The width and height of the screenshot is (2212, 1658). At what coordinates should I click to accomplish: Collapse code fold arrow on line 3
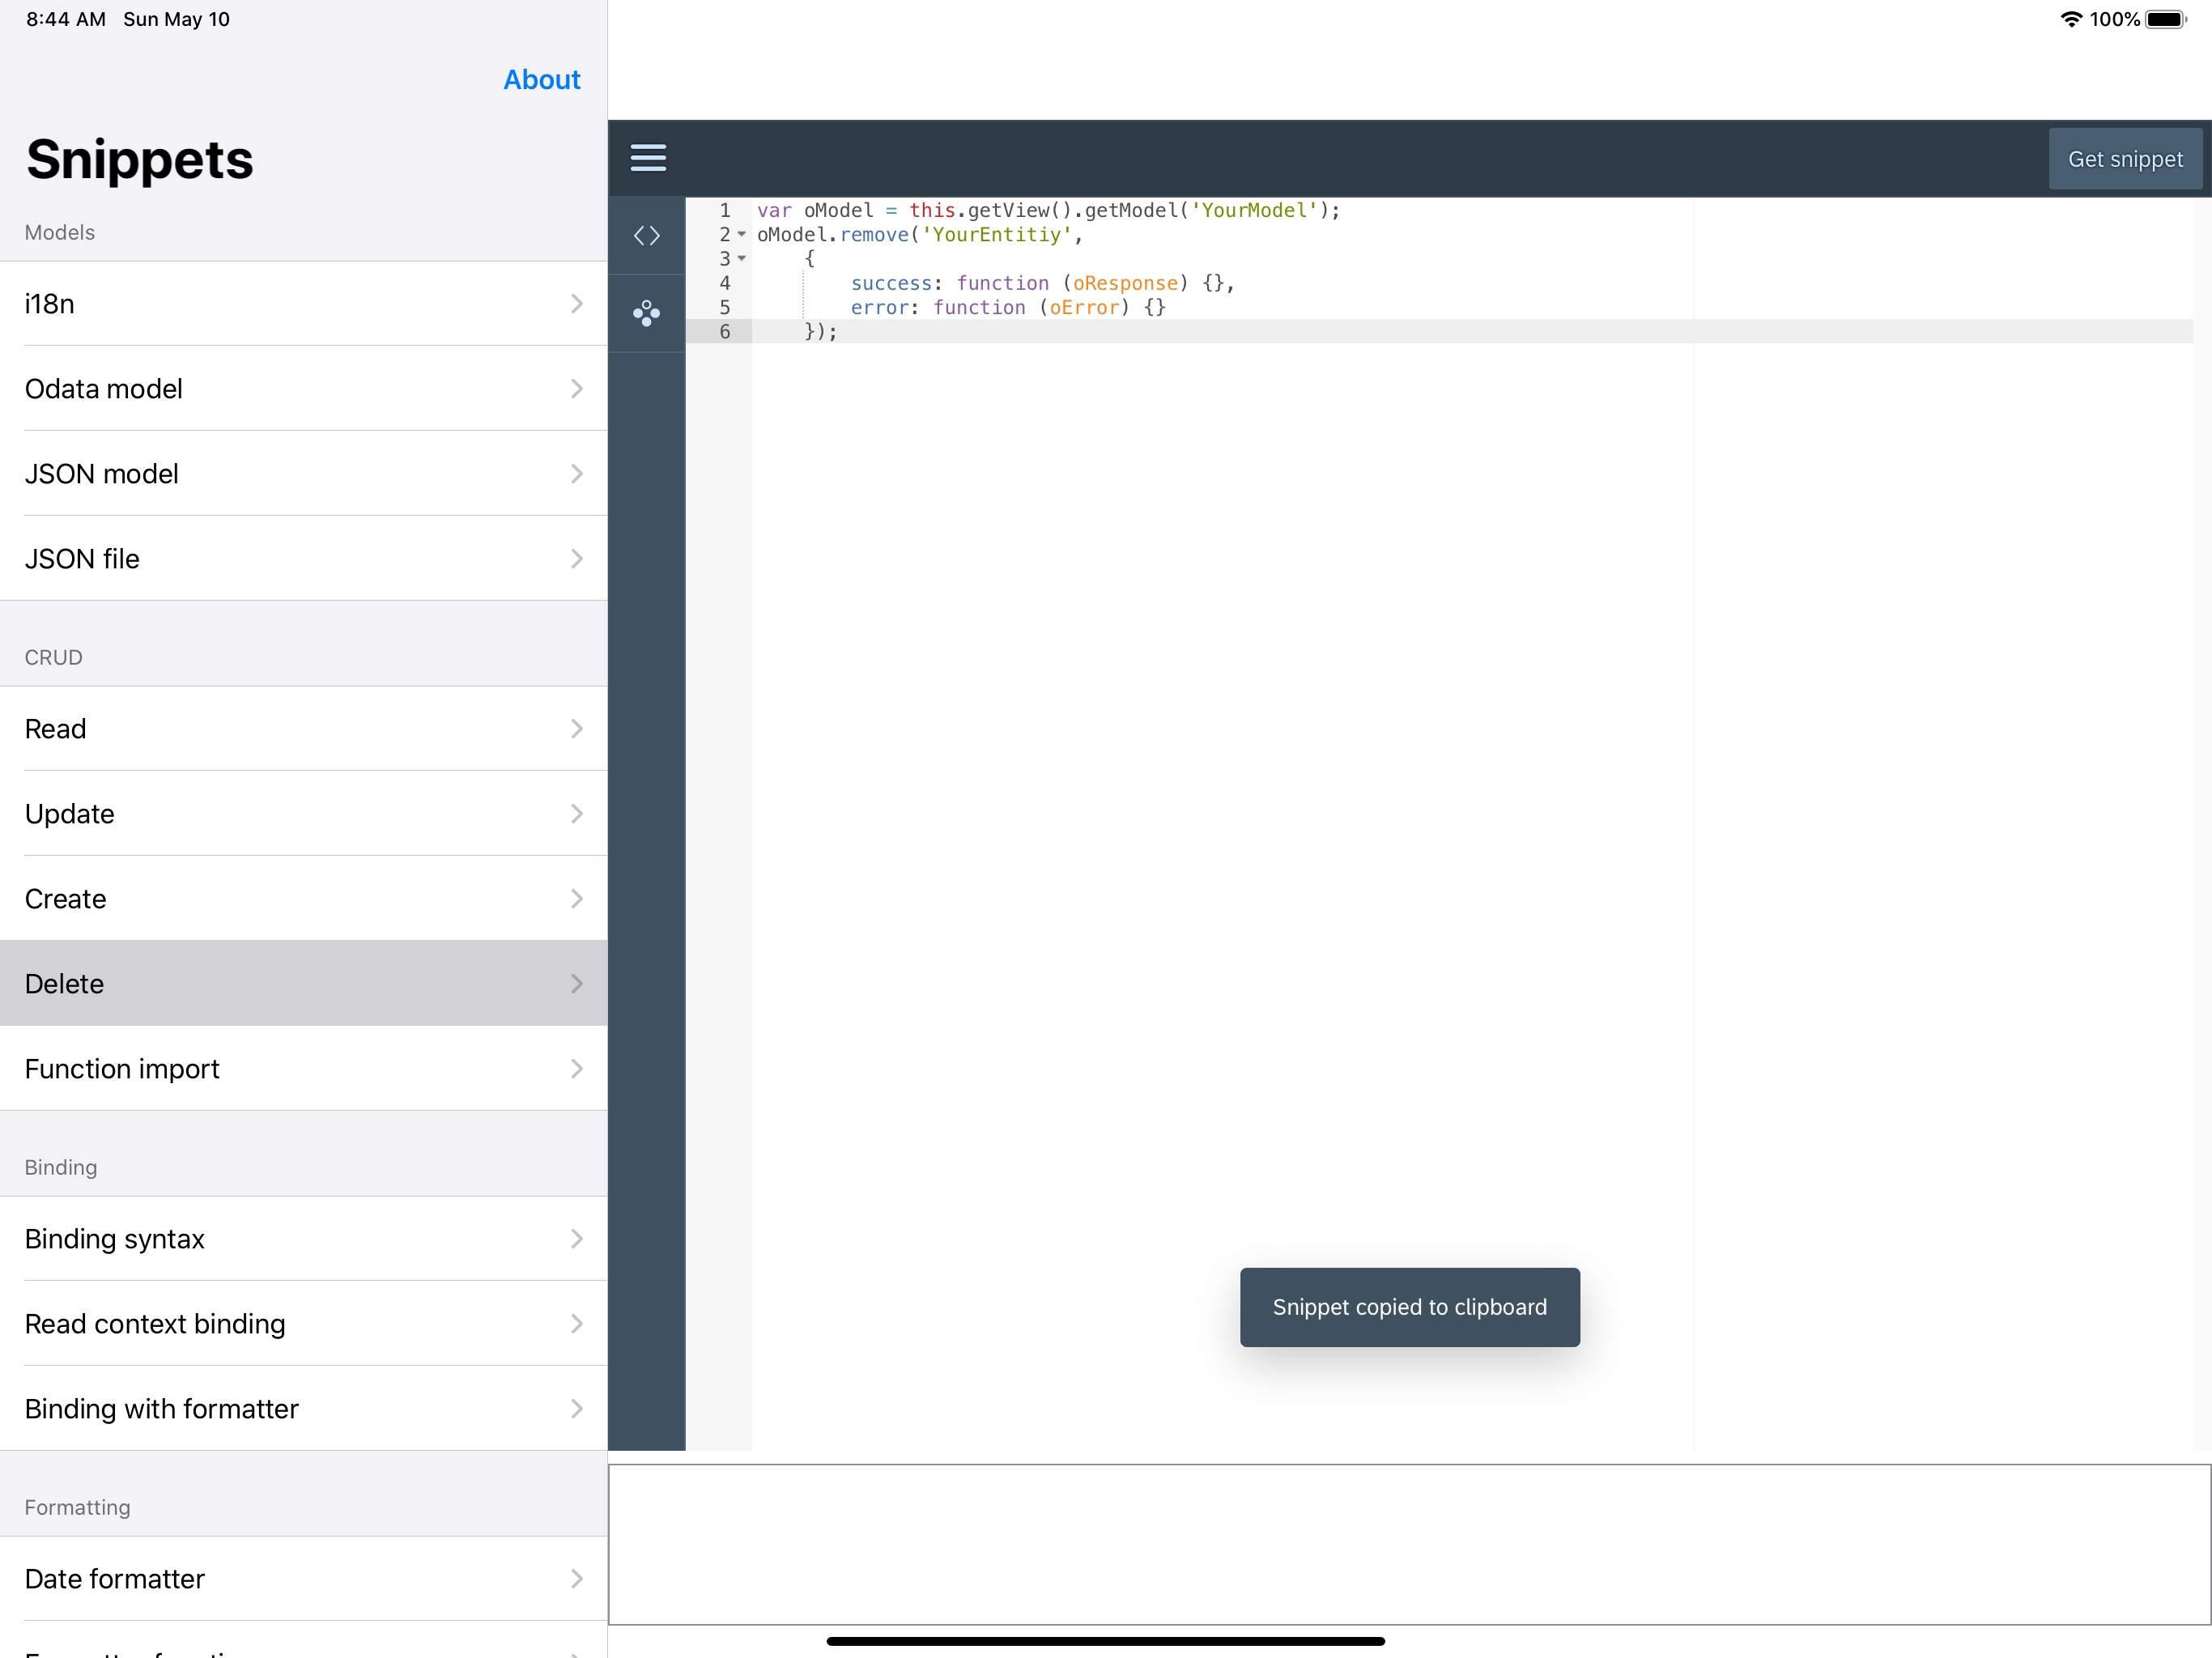[742, 259]
